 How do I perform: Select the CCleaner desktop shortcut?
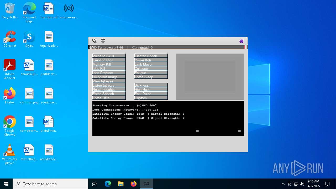click(10, 39)
